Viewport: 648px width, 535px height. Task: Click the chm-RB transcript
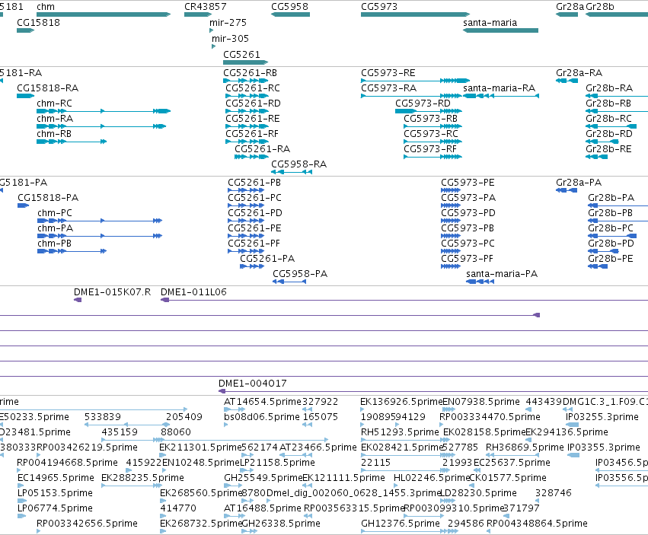tap(72, 142)
